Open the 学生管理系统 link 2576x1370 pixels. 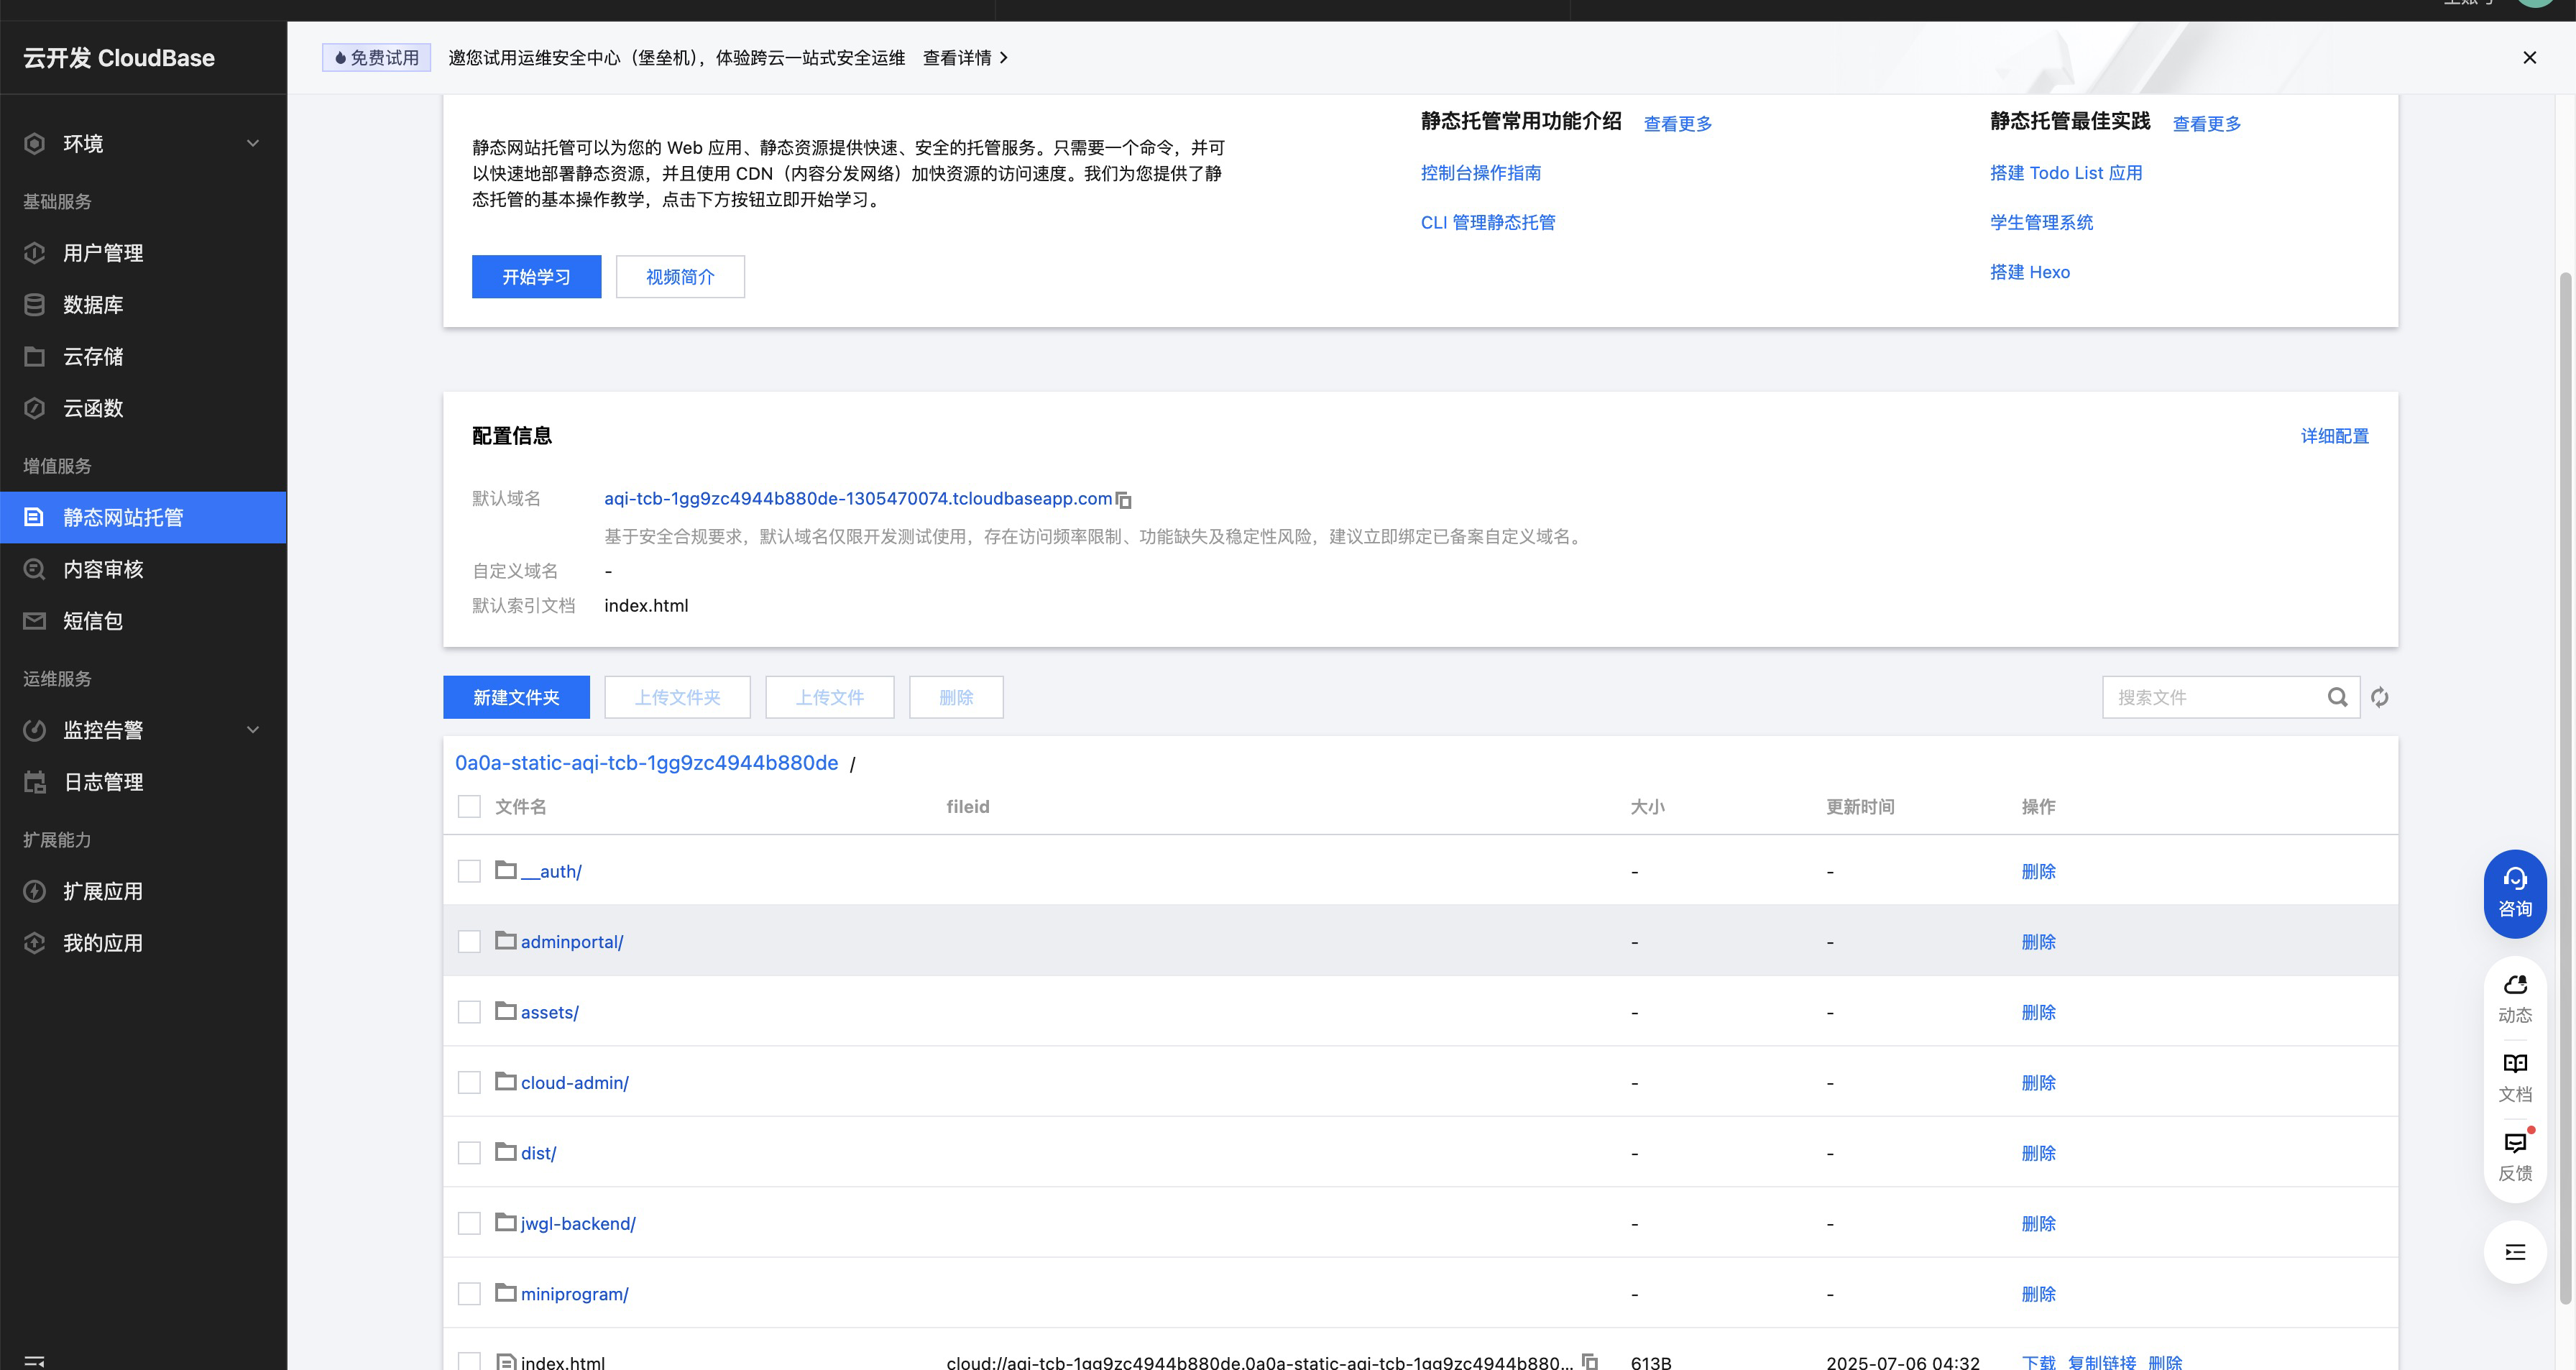tap(2041, 222)
